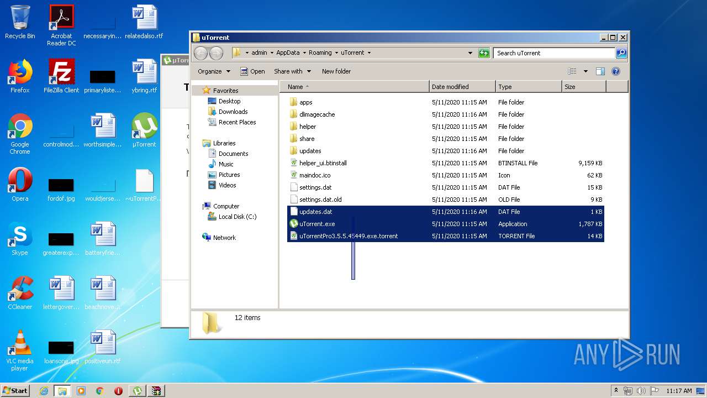The image size is (707, 398).
Task: Open Skype desktop shortcut
Action: 20,239
